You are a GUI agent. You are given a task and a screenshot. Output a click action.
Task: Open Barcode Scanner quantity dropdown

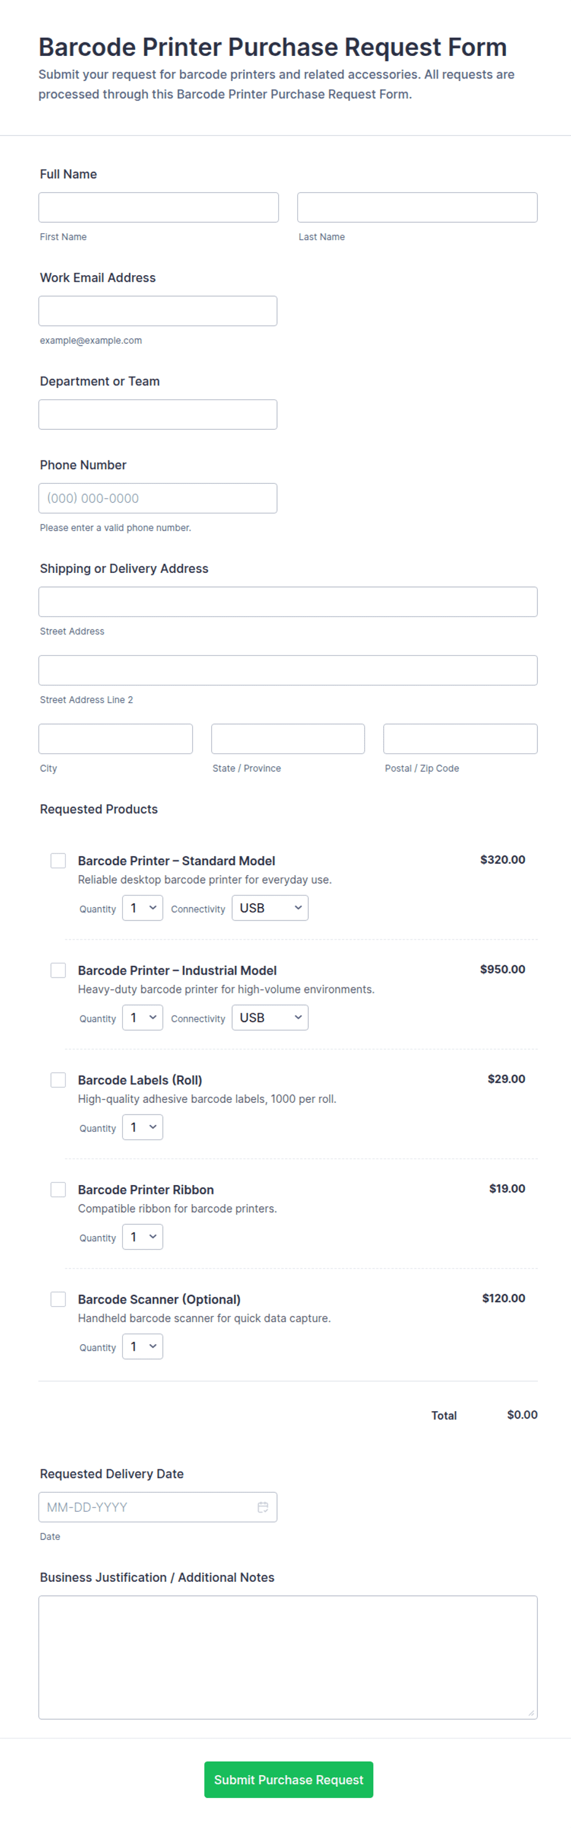(x=142, y=1346)
